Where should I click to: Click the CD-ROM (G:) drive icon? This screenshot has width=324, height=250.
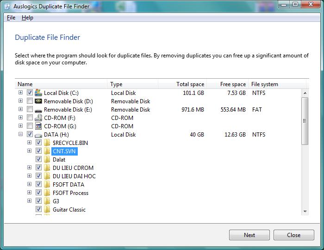click(x=38, y=126)
